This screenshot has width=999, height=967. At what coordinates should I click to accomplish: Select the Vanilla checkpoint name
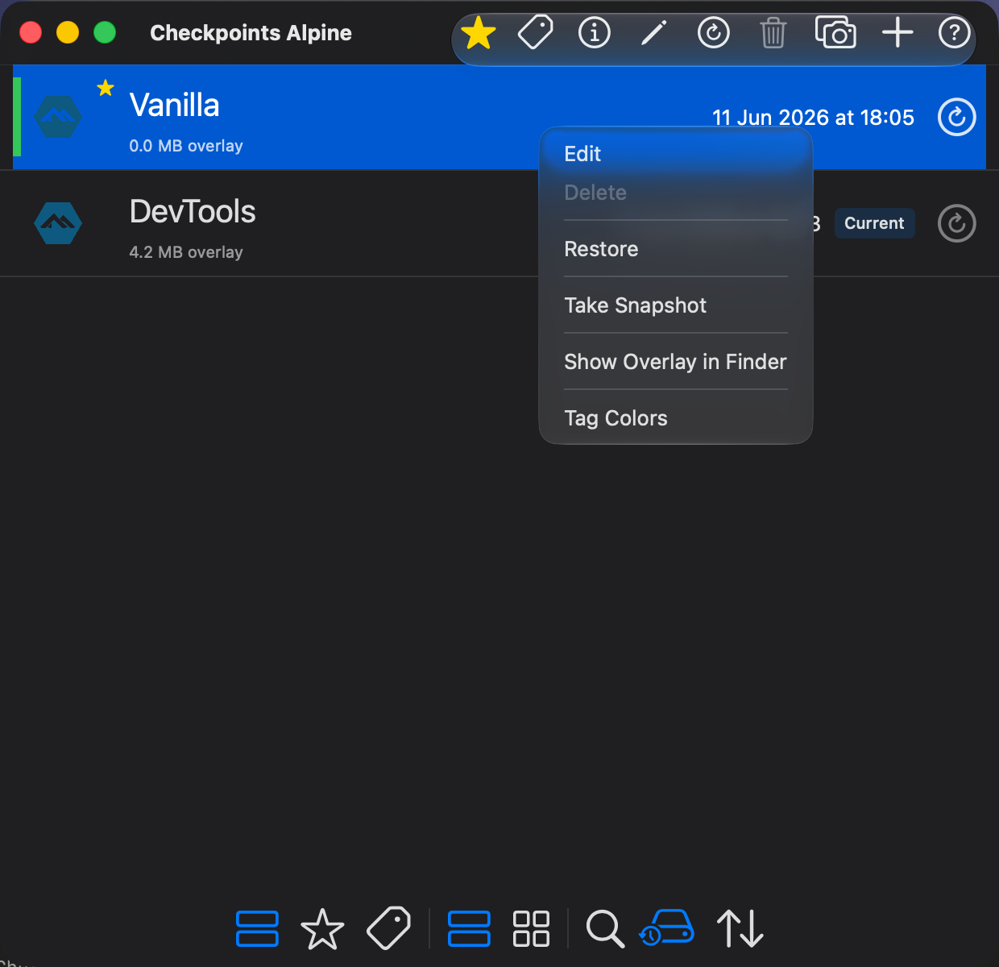(174, 106)
